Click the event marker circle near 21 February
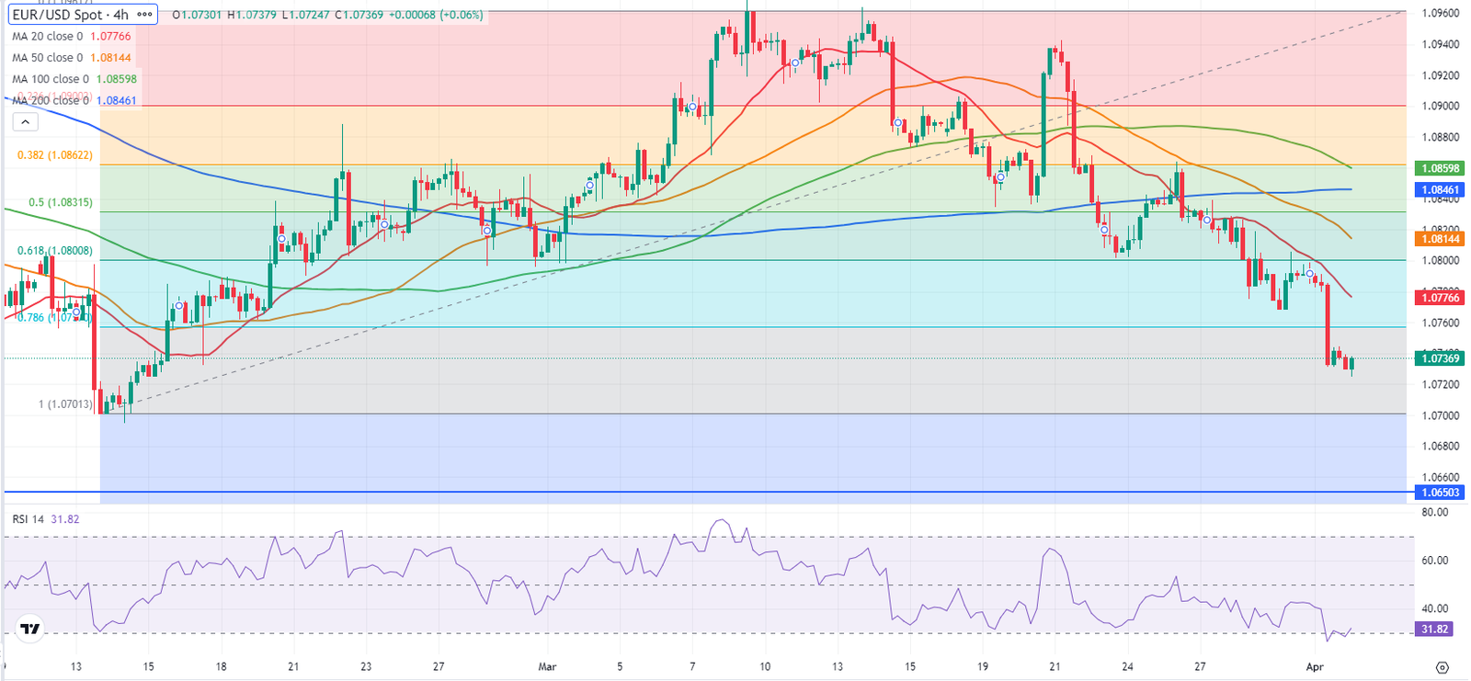Screen dimensions: 1471x681 [281, 239]
